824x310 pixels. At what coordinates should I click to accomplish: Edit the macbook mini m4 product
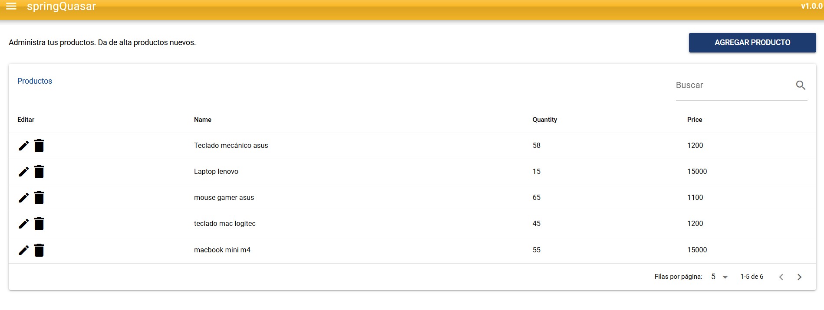tap(24, 250)
